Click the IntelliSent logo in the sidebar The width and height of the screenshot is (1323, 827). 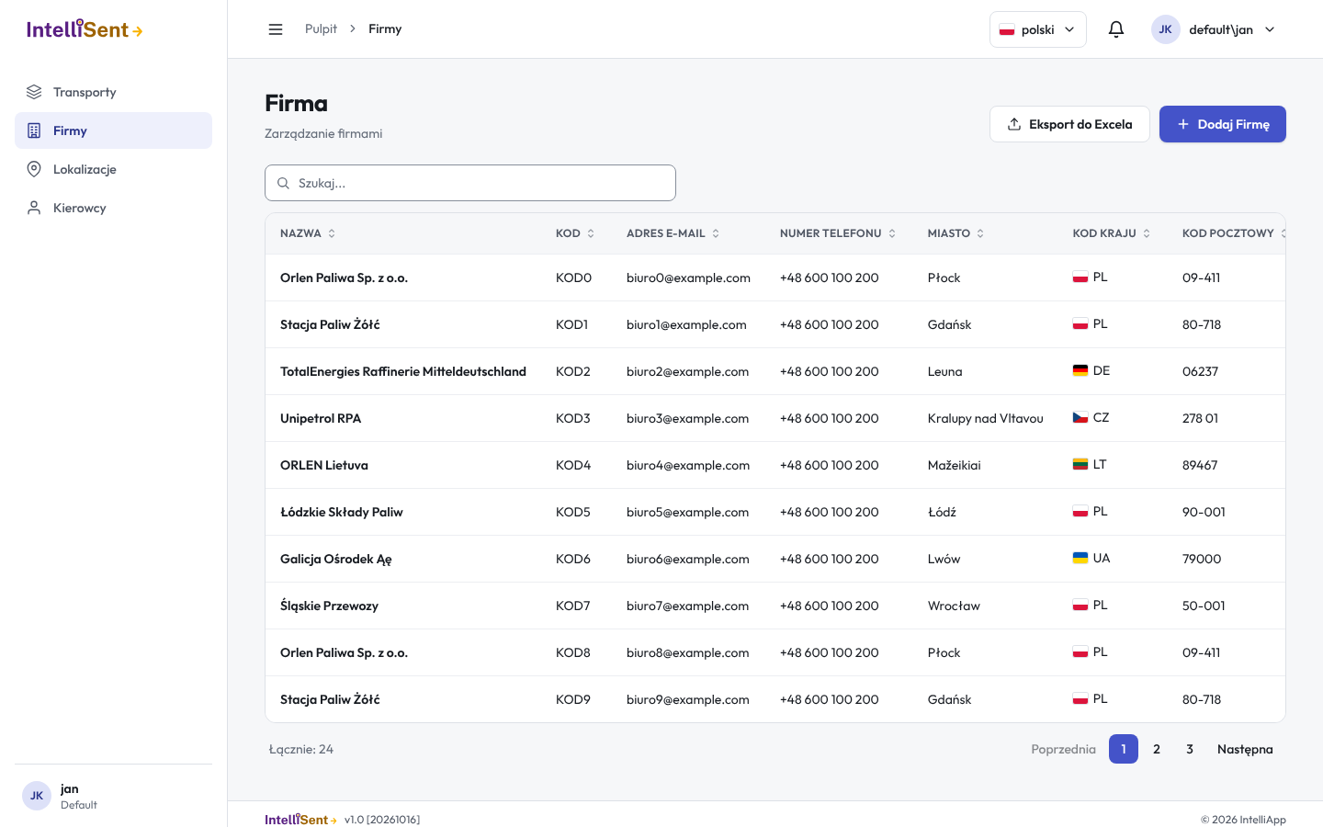pos(85,29)
